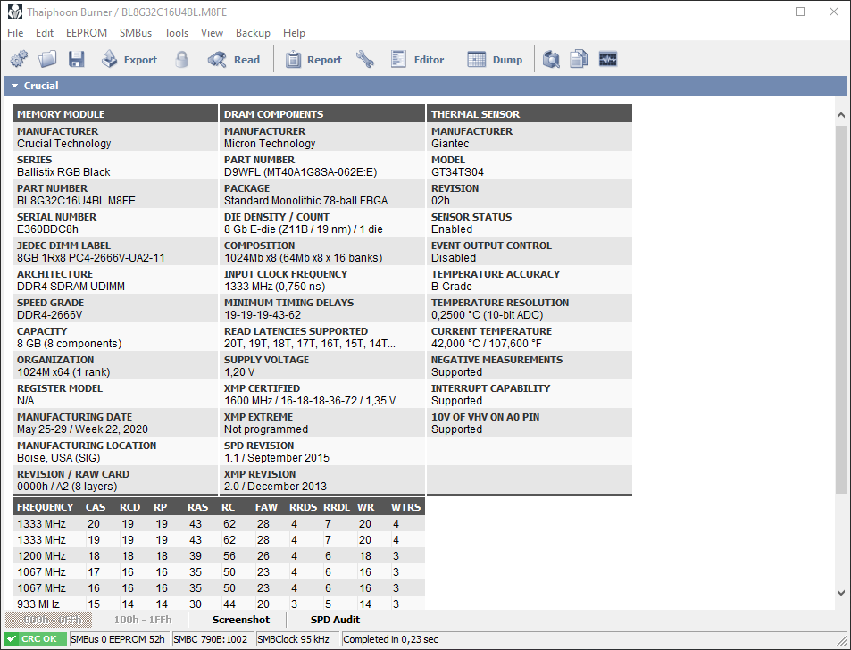Click the SPD Audit button
The image size is (851, 650).
pos(335,620)
